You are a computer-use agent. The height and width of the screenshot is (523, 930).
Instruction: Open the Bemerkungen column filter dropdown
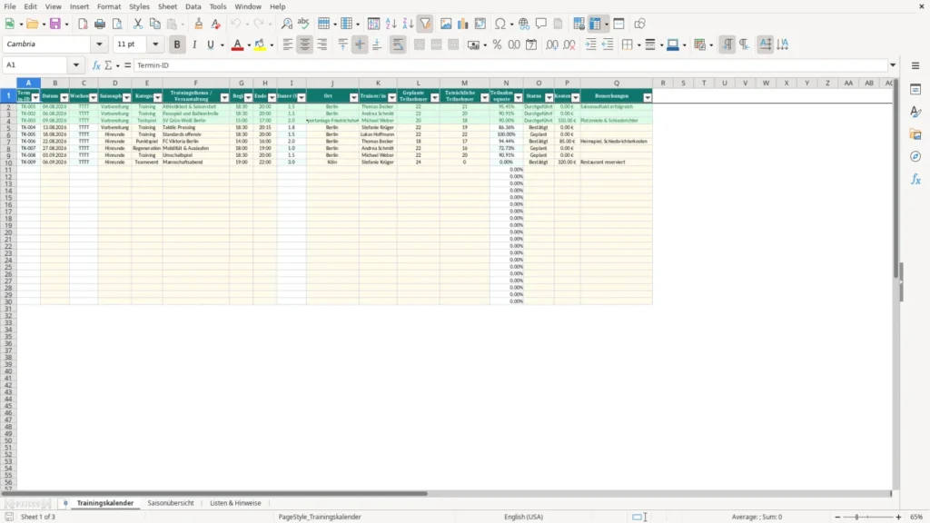click(647, 97)
